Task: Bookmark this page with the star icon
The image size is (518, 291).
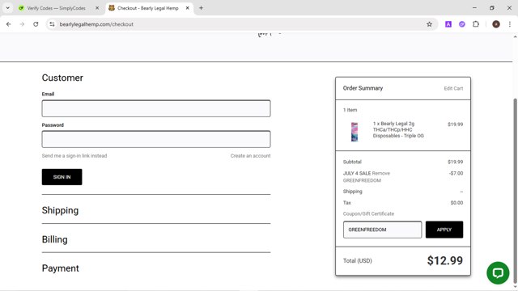Action: (429, 24)
